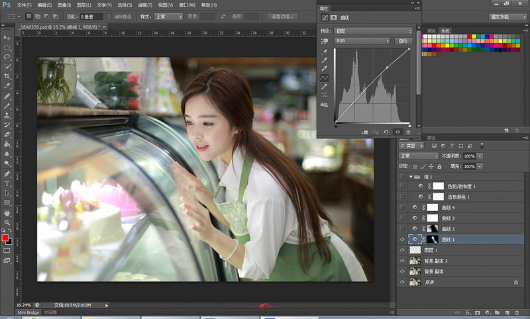
Task: Open the 视图(V) menu
Action: 166,5
